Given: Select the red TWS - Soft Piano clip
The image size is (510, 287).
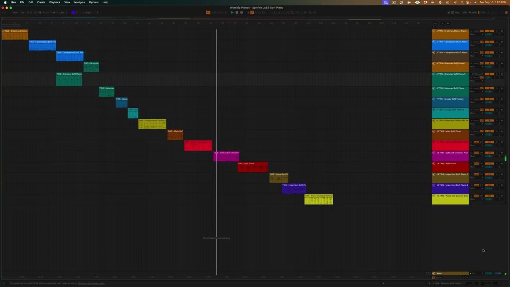Looking at the screenshot, I should pos(253,167).
